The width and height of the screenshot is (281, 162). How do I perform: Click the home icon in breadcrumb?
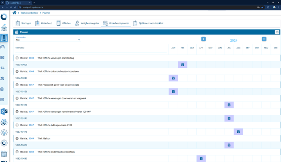[x=14, y=13]
